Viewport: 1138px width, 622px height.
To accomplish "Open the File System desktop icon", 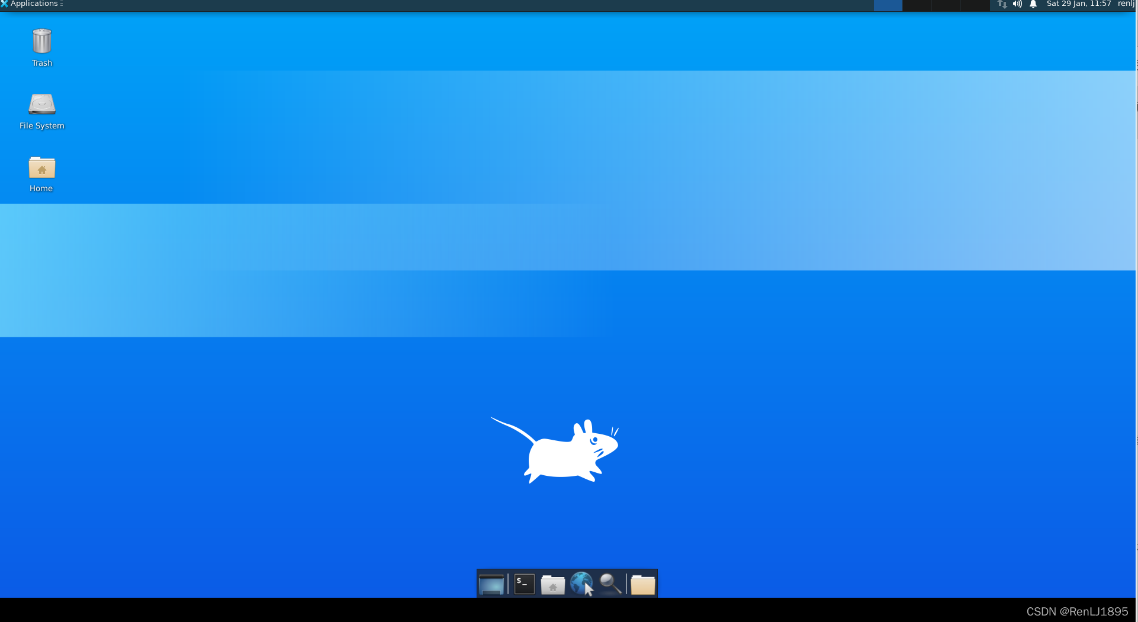I will coord(42,104).
